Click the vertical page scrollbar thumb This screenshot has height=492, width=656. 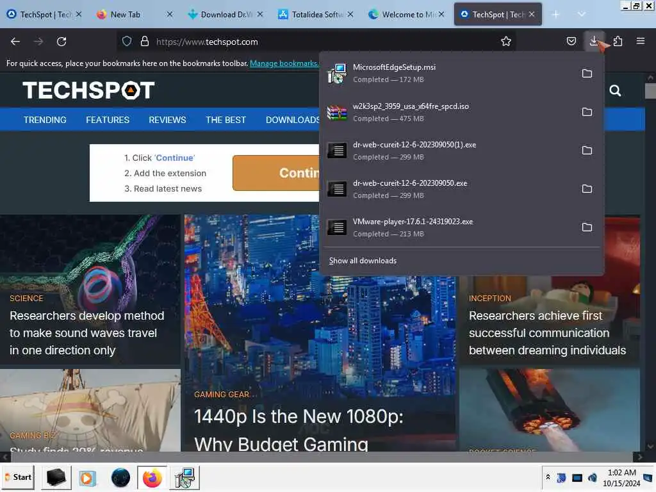tap(650, 91)
